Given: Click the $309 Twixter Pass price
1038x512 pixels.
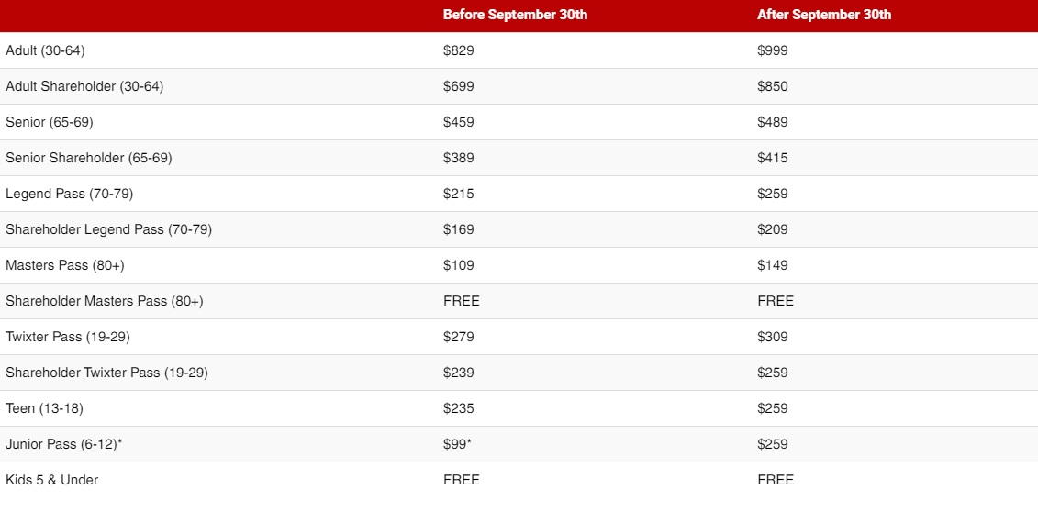Looking at the screenshot, I should 773,337.
